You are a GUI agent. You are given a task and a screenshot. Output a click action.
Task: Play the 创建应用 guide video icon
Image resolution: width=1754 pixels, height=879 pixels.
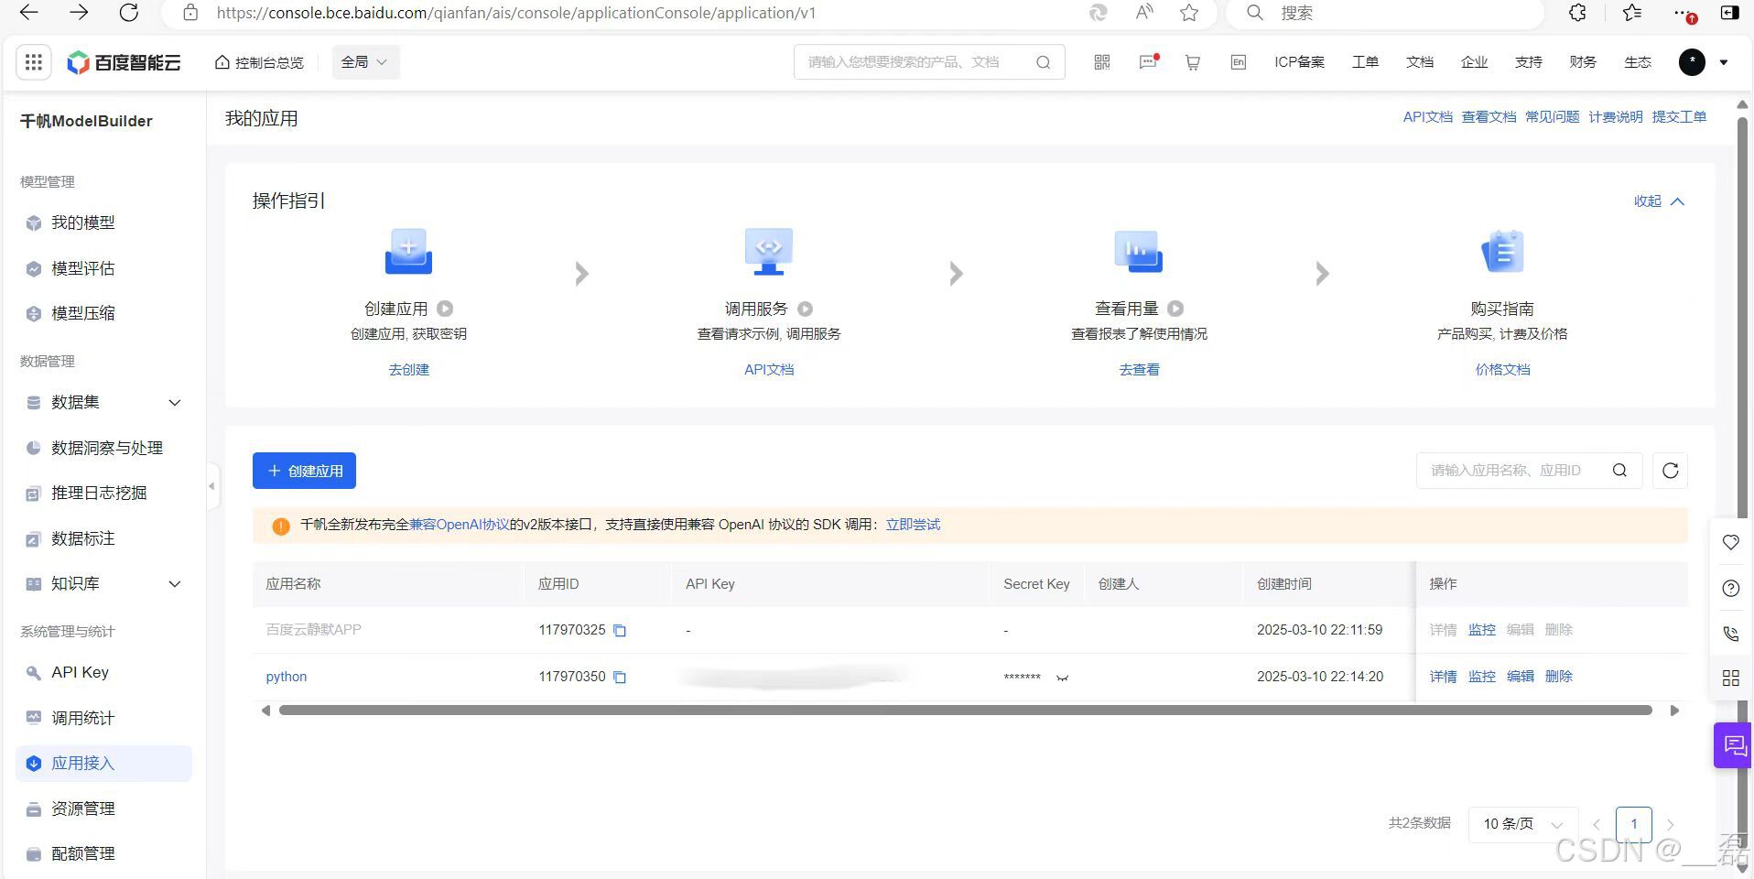point(445,309)
